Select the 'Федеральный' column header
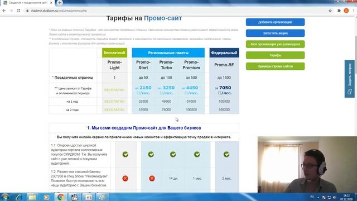 point(224,52)
